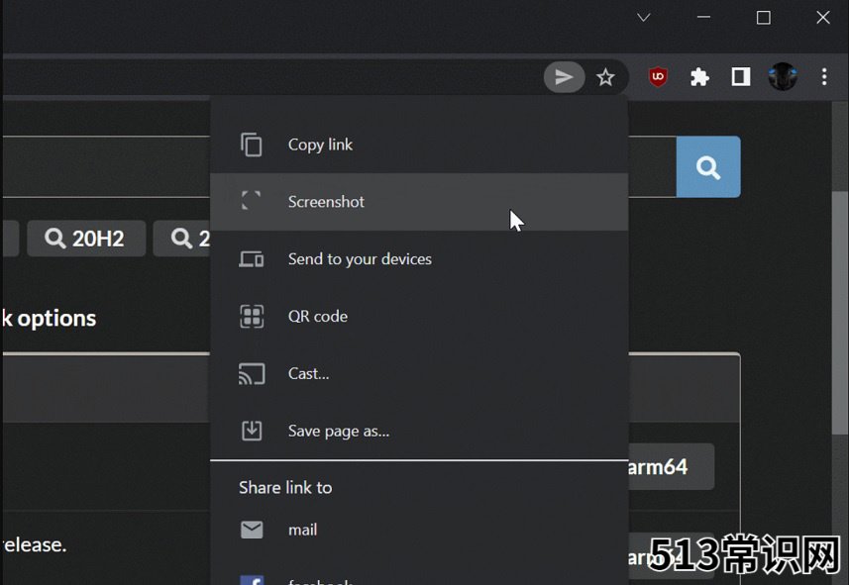The height and width of the screenshot is (585, 849).
Task: Open the tab search chevron in title bar
Action: coord(643,18)
